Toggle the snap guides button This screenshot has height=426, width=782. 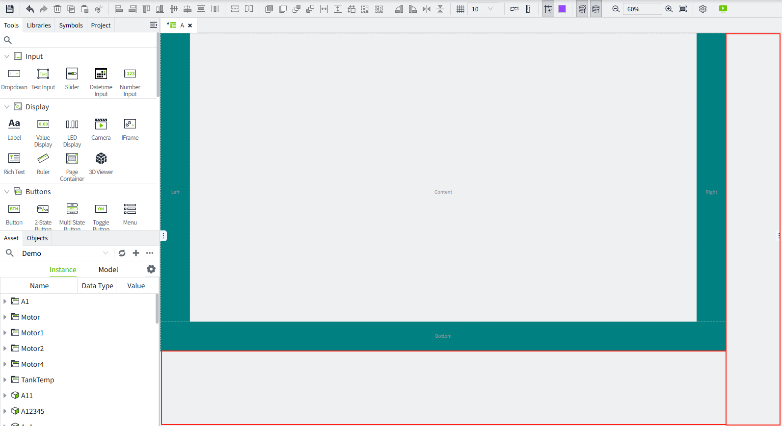point(548,9)
